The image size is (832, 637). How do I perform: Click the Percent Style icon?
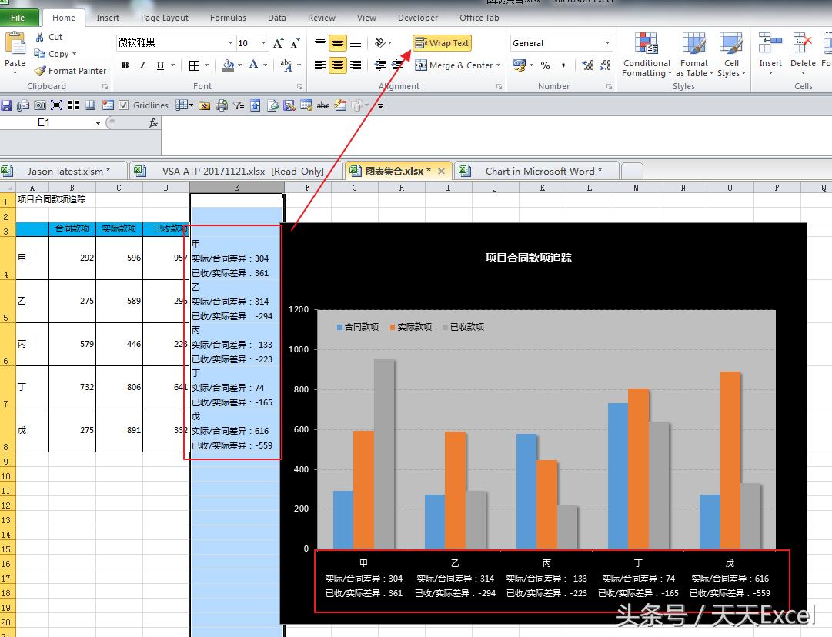tap(544, 66)
